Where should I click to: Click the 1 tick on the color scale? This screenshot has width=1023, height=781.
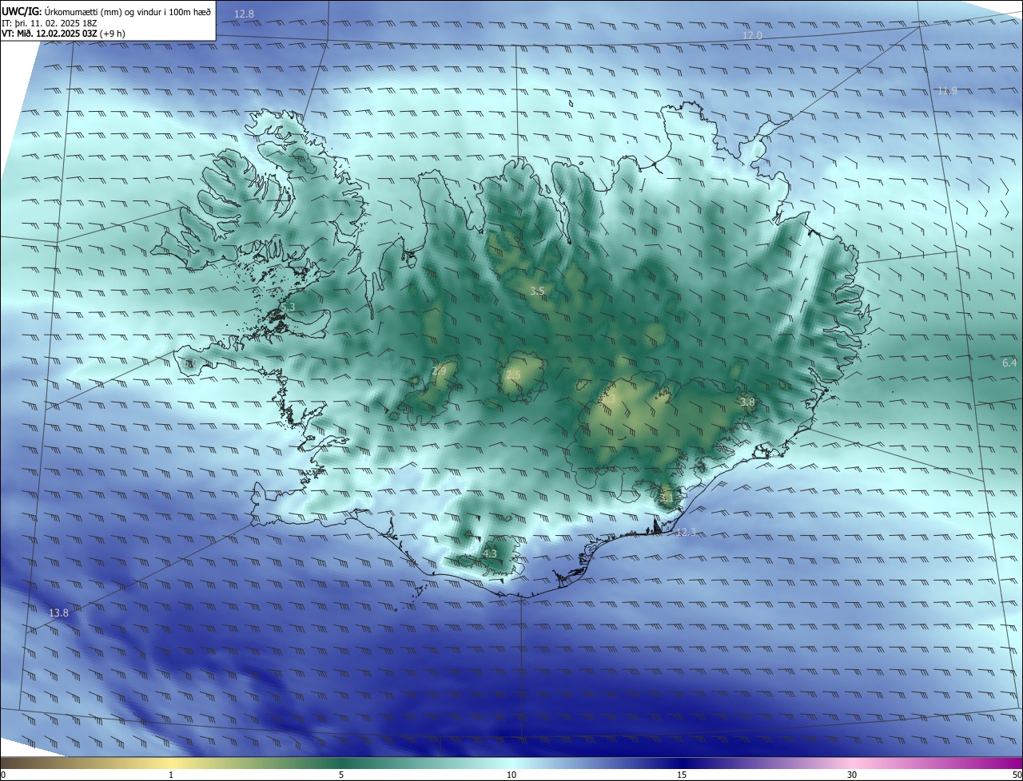pos(171,775)
